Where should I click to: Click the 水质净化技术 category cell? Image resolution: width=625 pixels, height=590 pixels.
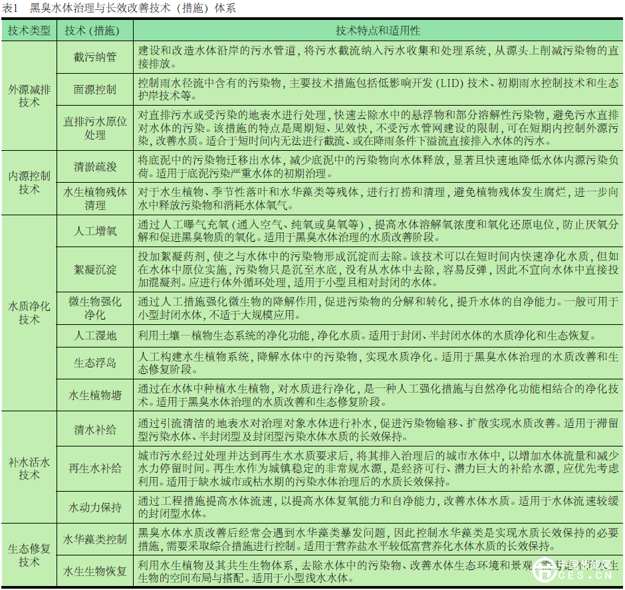(x=29, y=312)
